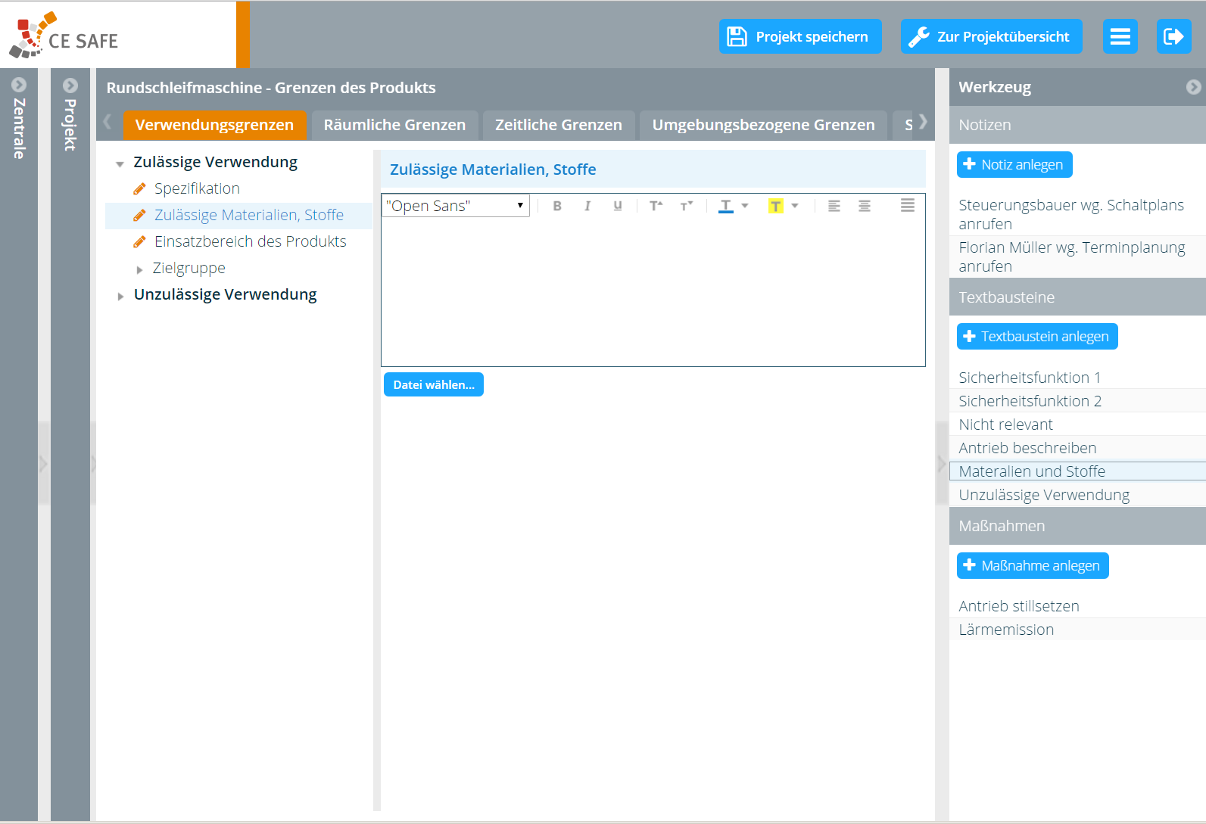Click inside the rich text editor area

click(x=653, y=291)
